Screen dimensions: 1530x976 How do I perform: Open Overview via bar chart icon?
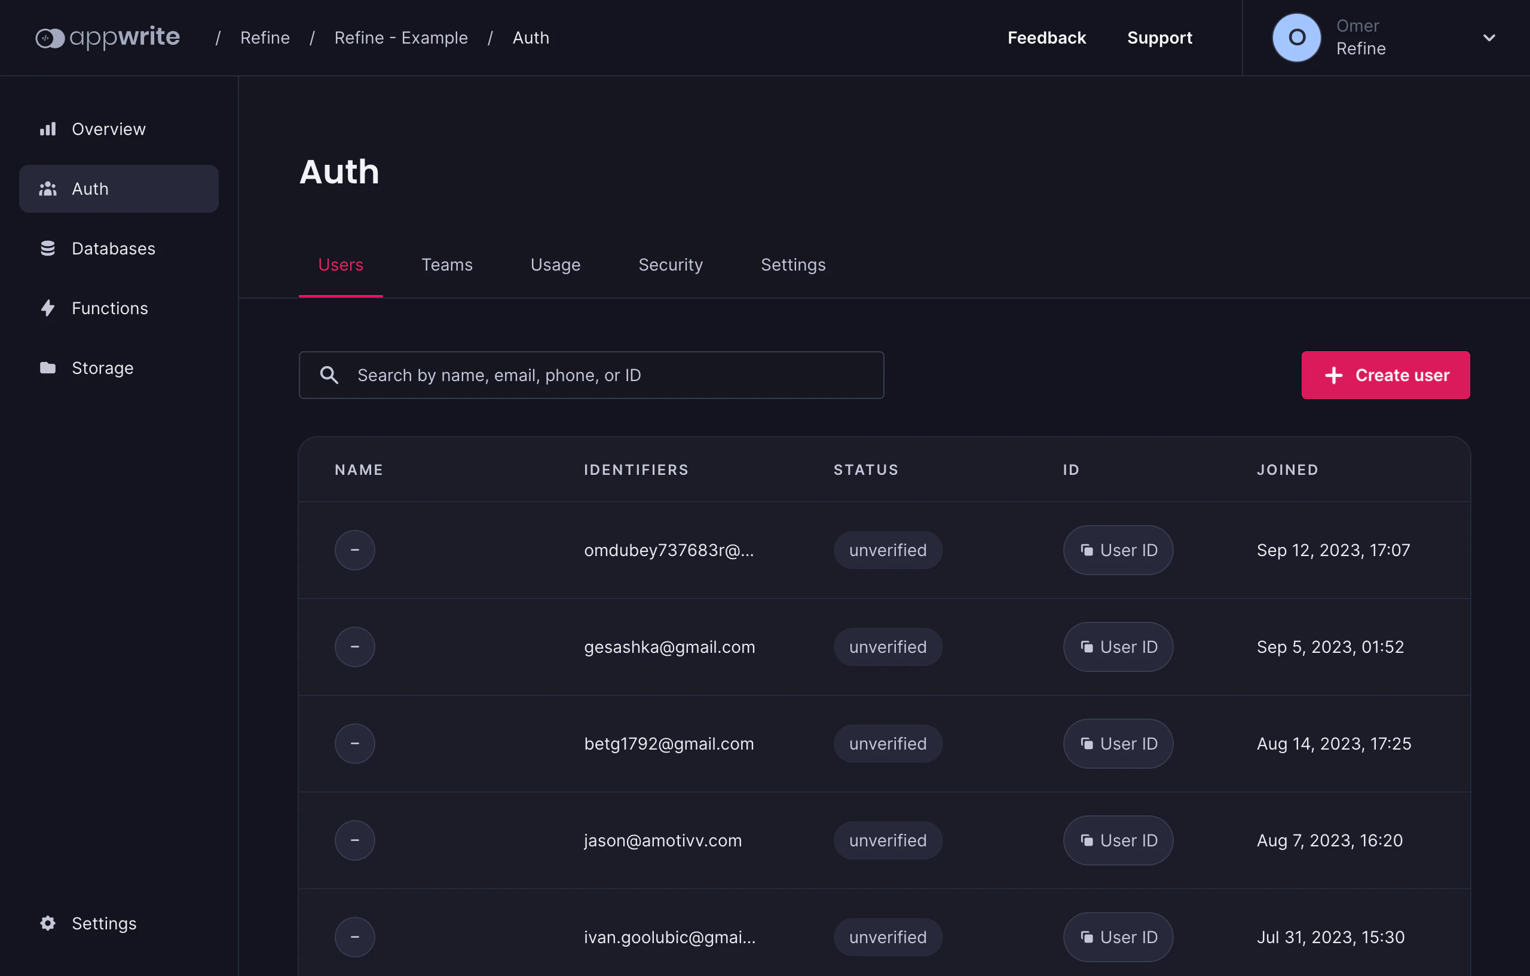tap(48, 129)
